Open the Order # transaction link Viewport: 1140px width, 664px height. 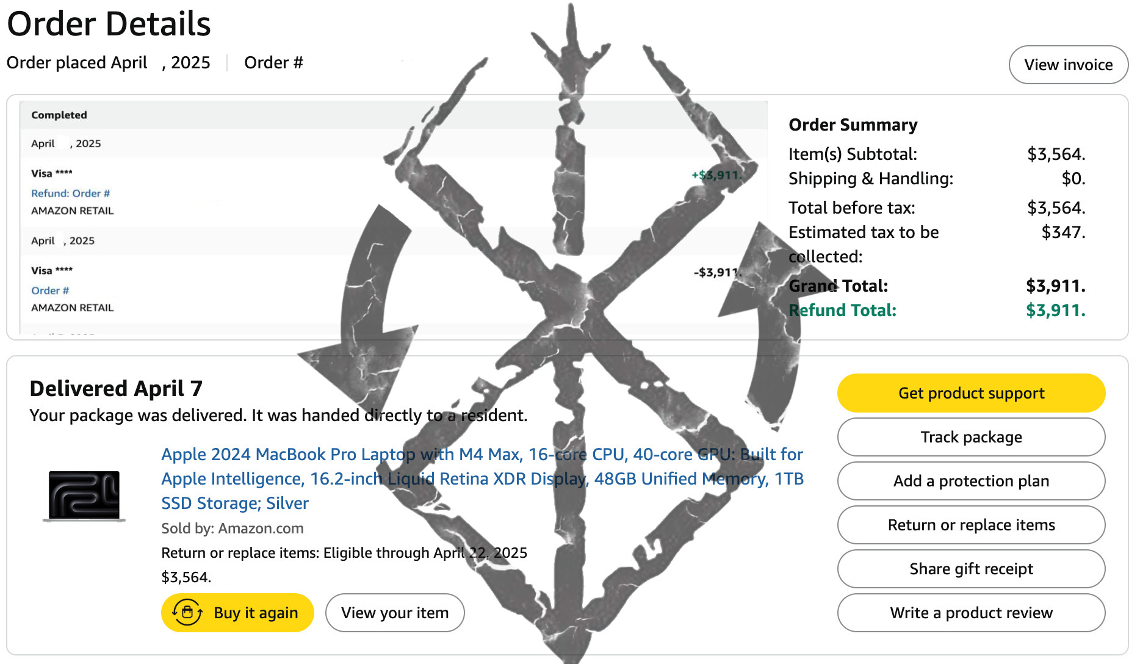(x=50, y=290)
